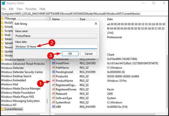
Task: Click Cancel in the Edit String dialog
Action: [x=89, y=54]
